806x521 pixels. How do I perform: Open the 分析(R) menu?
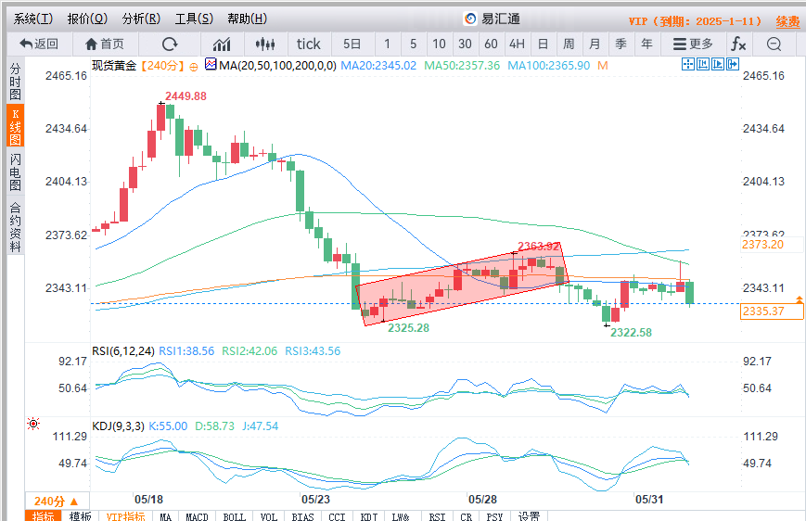[x=141, y=19]
